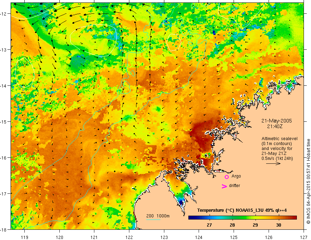This screenshot has width=311, height=240.
Task: Click longitude axis label '124'
Action: (199, 237)
